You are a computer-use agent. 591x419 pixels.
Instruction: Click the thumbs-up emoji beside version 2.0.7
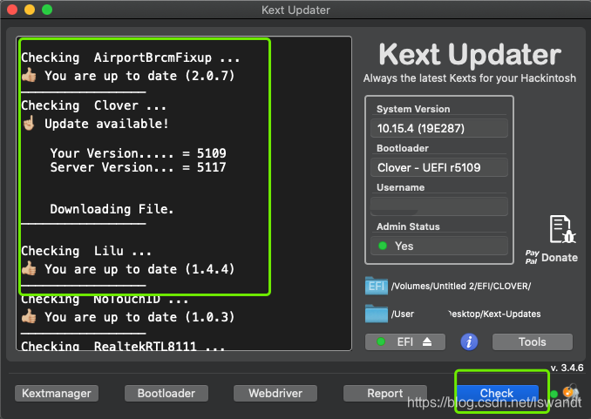pos(29,75)
